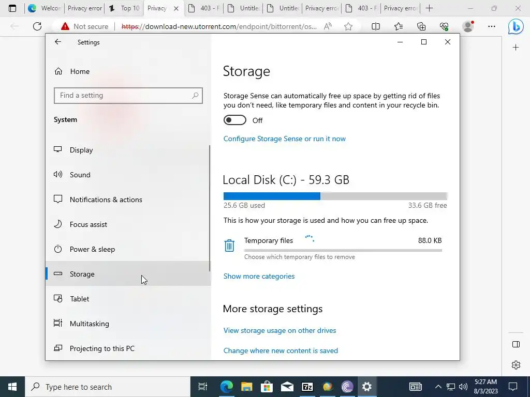This screenshot has width=530, height=397.
Task: Switch to the Welcome tab in Edge
Action: [44, 8]
